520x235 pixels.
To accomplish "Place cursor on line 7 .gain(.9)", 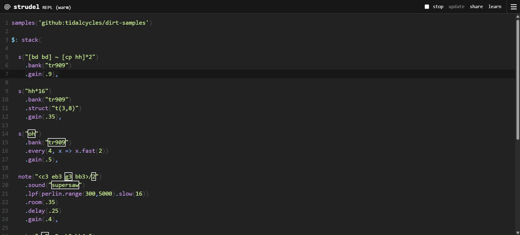I will pos(42,74).
